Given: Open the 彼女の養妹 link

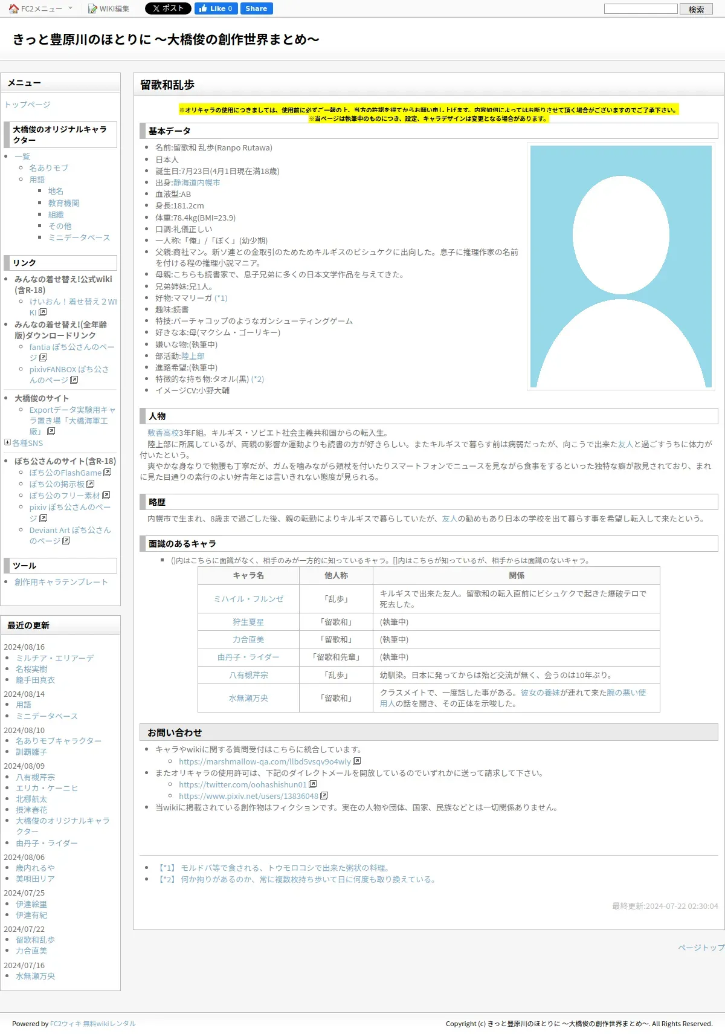Looking at the screenshot, I should pos(540,693).
